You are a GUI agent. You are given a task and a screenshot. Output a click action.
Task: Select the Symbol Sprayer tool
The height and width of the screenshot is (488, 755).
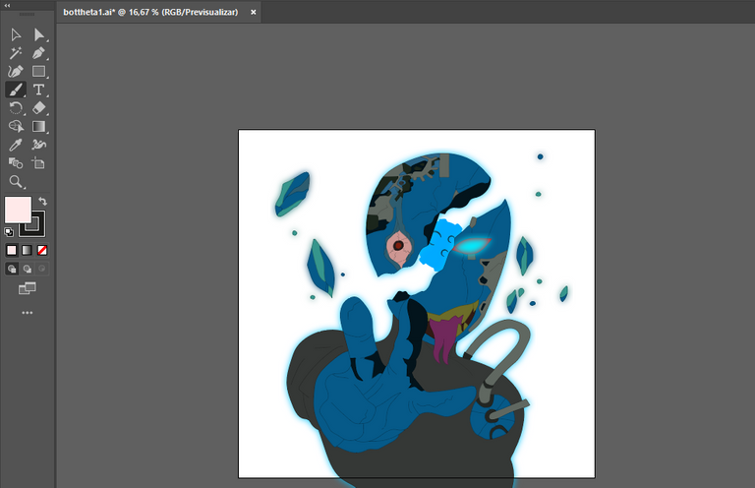point(38,145)
